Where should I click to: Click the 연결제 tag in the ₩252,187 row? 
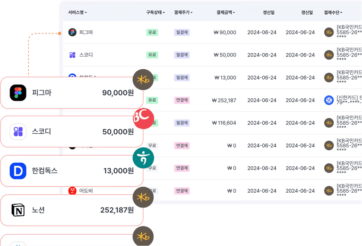pos(182,100)
